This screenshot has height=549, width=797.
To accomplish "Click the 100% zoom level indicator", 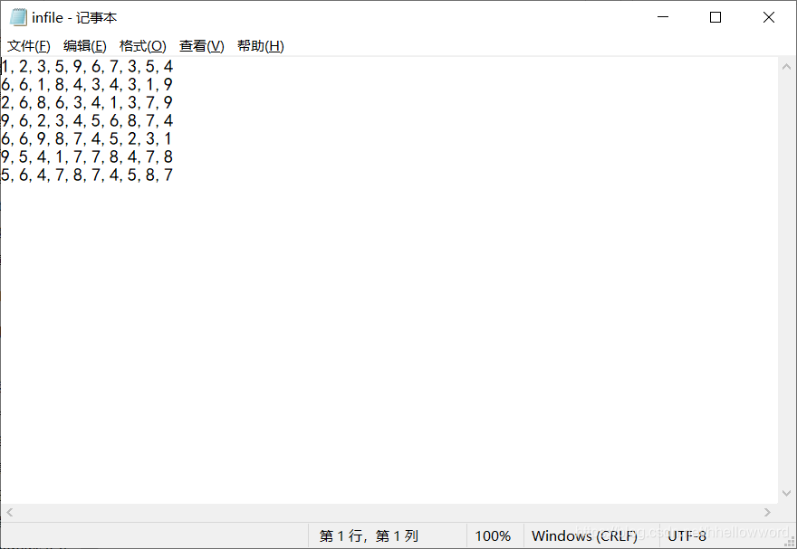I will tap(494, 535).
